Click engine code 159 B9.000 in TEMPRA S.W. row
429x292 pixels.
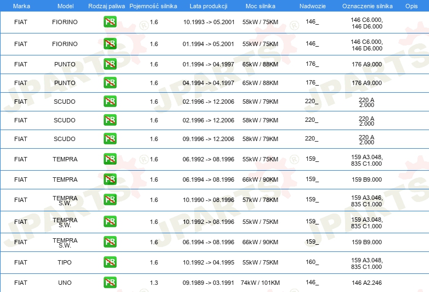[366, 242]
